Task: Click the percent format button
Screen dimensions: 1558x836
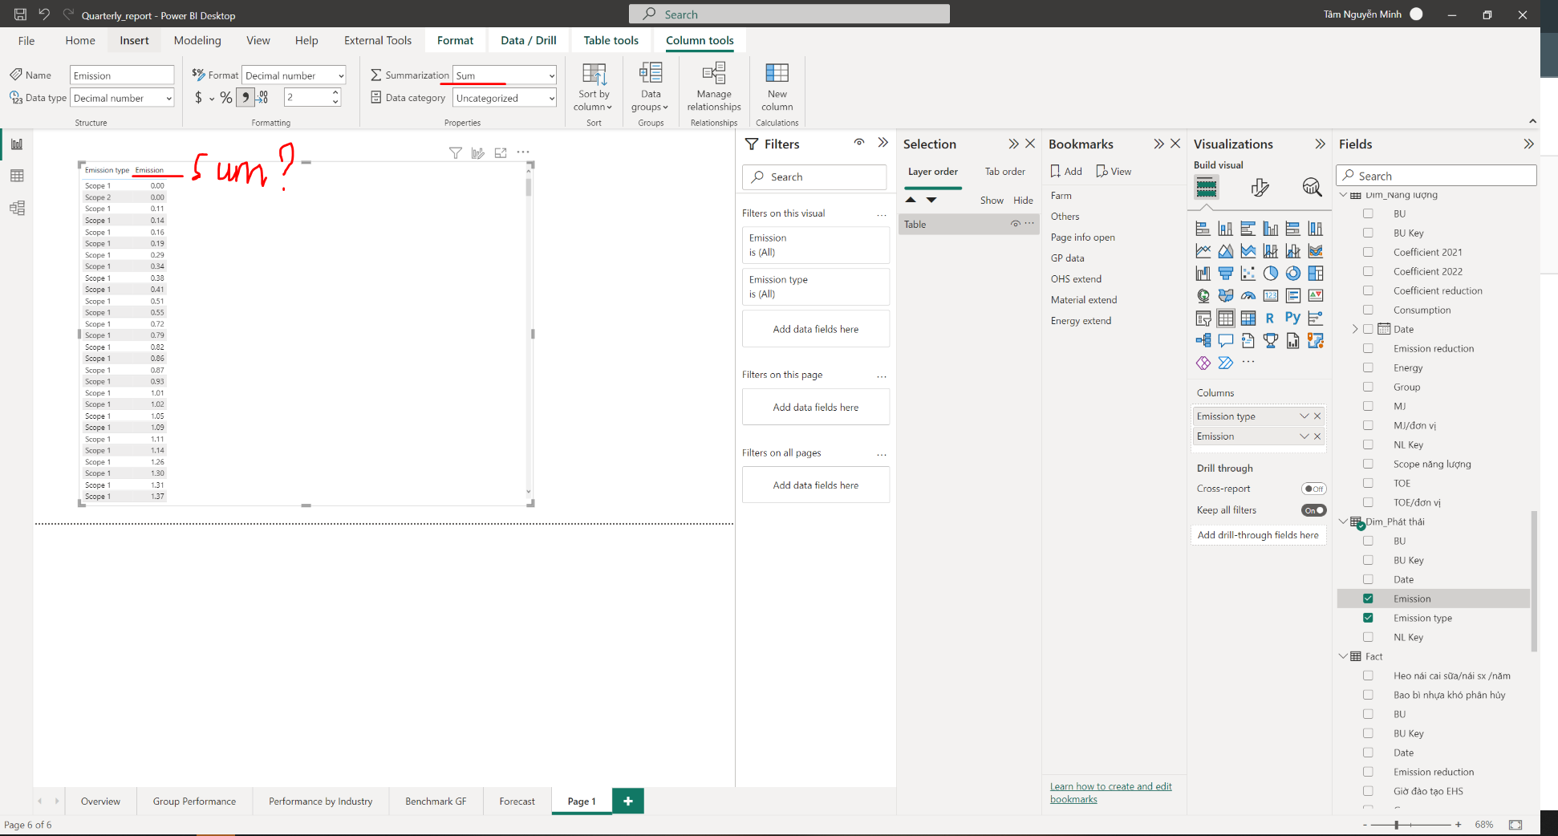Action: tap(226, 98)
